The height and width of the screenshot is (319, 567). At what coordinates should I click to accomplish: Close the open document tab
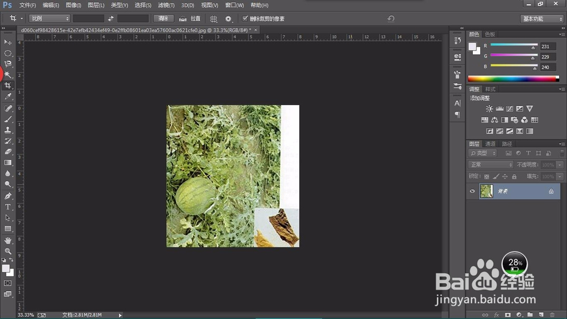[x=256, y=30]
